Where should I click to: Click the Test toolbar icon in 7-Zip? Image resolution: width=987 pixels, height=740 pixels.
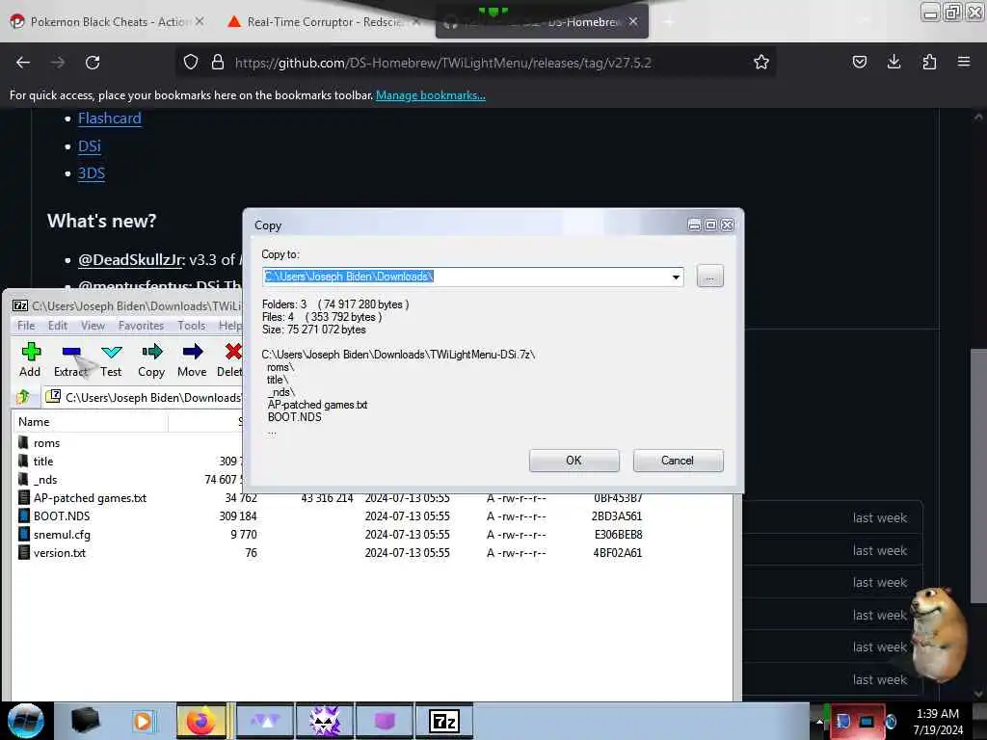(x=111, y=352)
